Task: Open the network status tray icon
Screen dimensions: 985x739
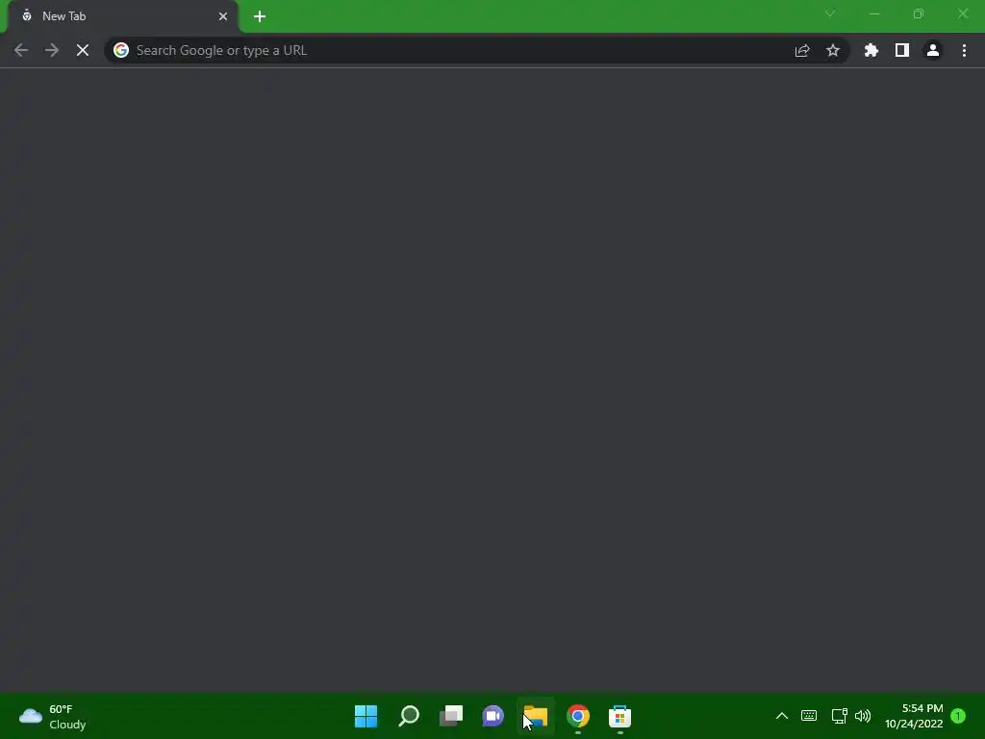Action: pyautogui.click(x=839, y=716)
